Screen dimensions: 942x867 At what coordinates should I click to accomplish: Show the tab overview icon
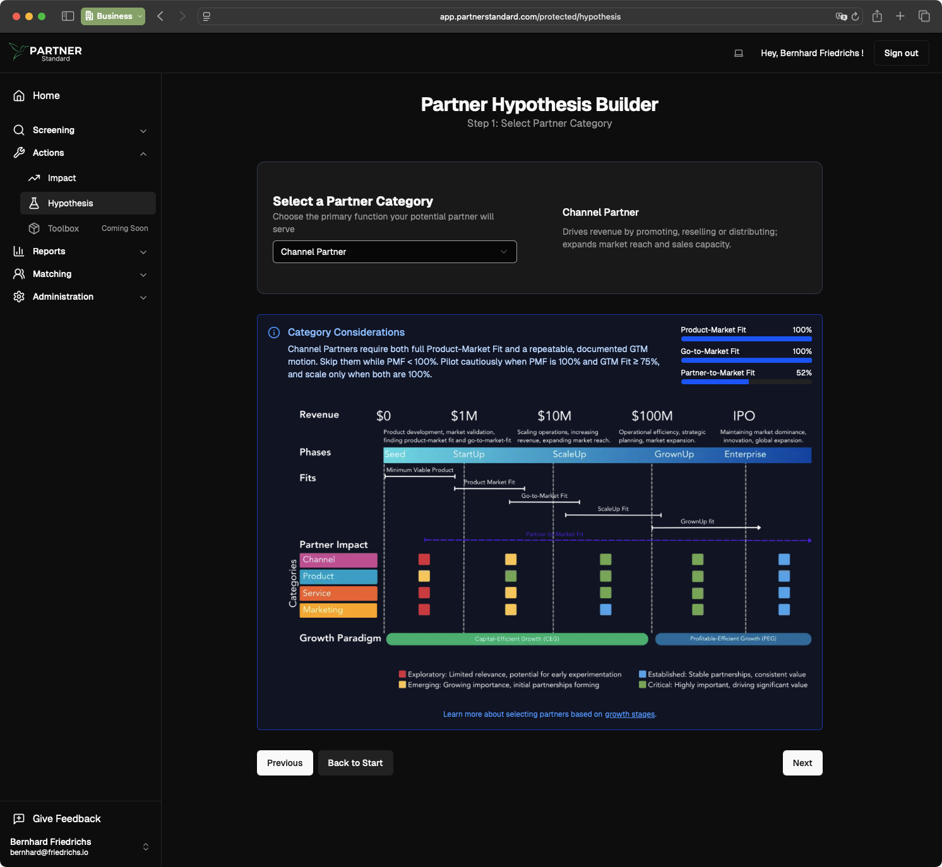click(924, 16)
